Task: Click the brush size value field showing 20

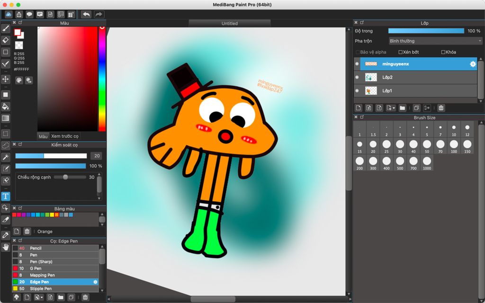Action: [97, 156]
